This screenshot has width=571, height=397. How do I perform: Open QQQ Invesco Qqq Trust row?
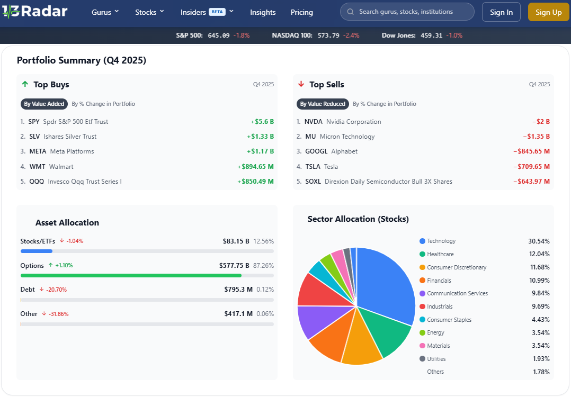147,181
